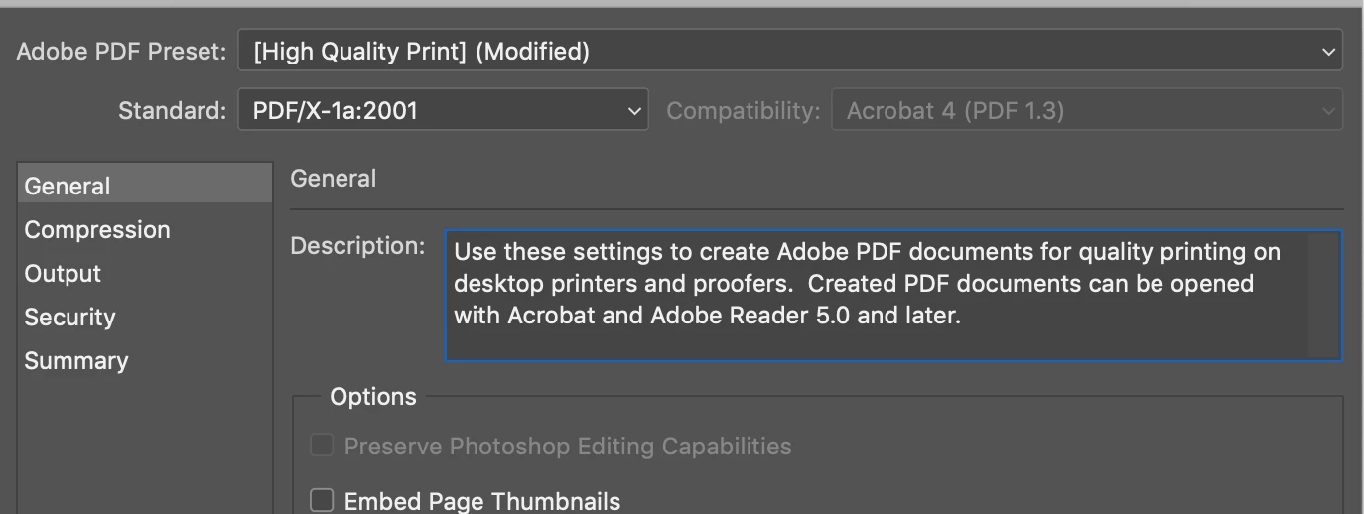
Task: Click the 'General' panel heading
Action: (x=334, y=179)
